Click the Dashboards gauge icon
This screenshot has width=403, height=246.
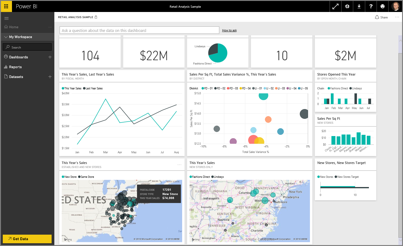6,57
